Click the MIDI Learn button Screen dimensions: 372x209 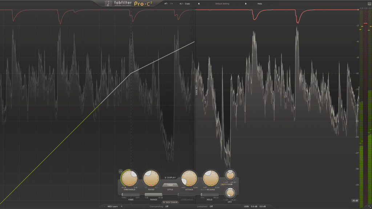(113, 206)
